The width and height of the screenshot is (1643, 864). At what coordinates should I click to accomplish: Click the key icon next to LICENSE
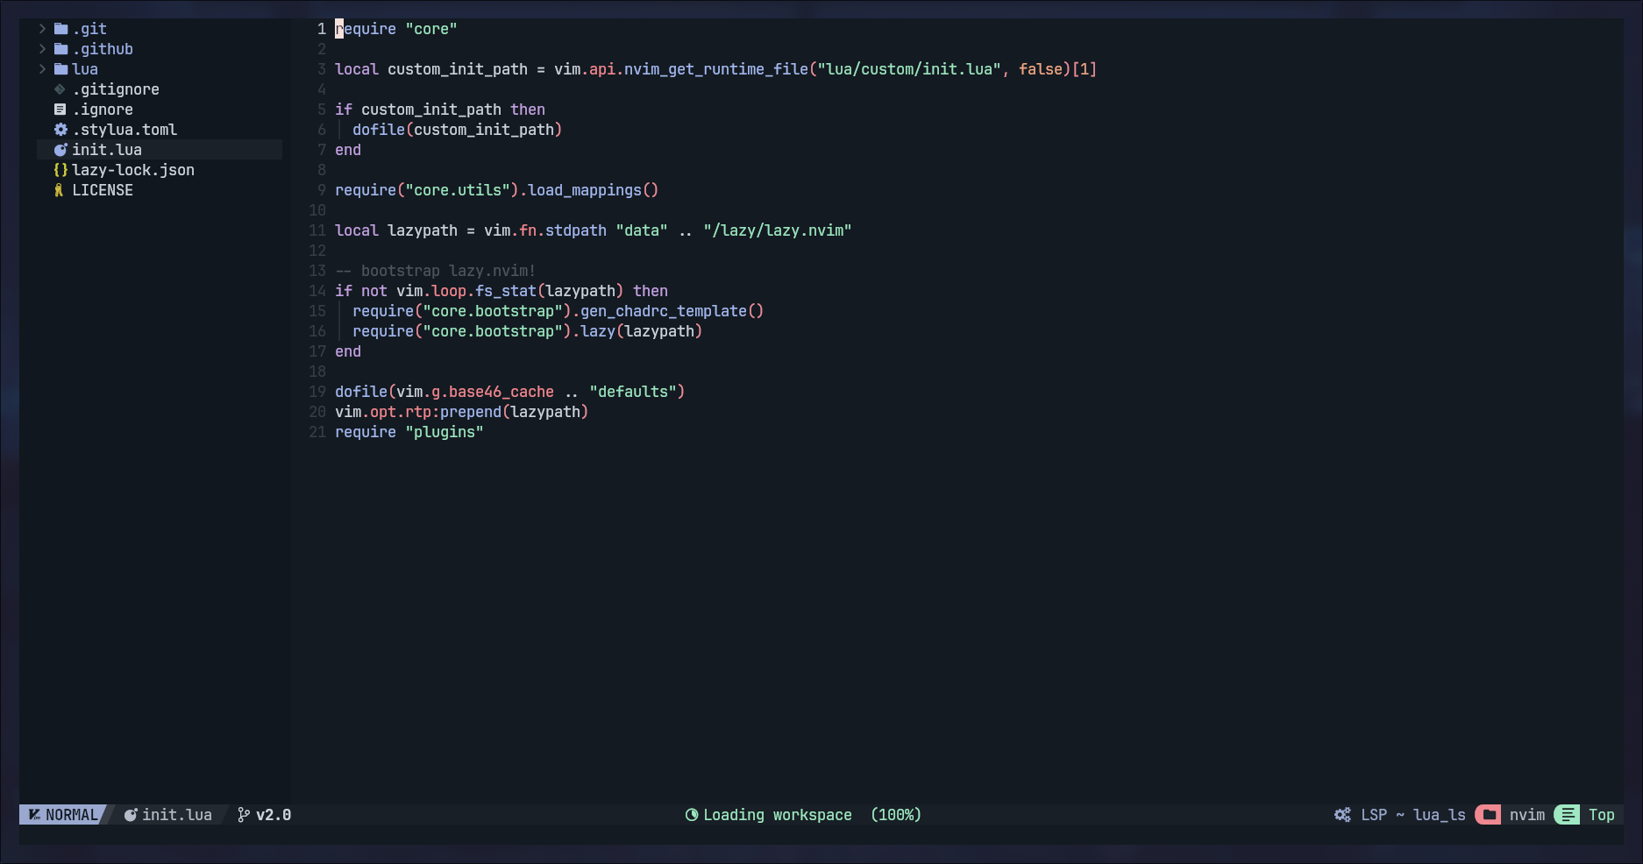click(60, 190)
